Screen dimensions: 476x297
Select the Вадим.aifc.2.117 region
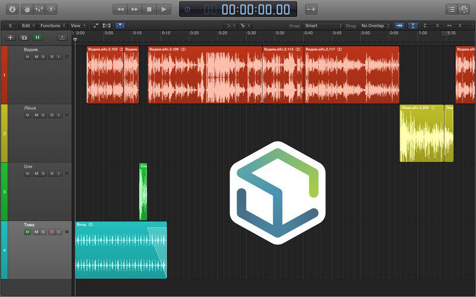click(352, 75)
